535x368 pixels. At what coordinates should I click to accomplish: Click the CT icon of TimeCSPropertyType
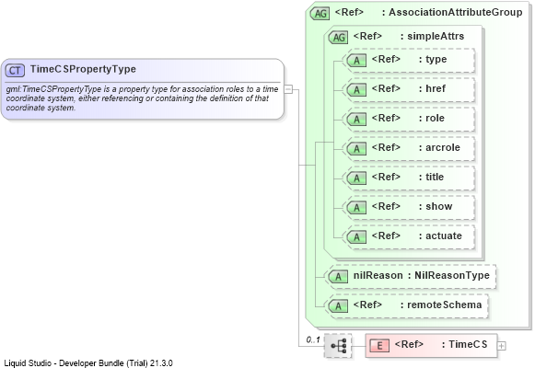point(15,71)
